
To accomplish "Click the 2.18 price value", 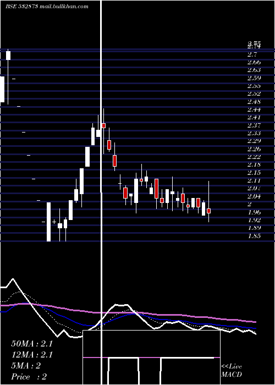I will click(x=254, y=165).
